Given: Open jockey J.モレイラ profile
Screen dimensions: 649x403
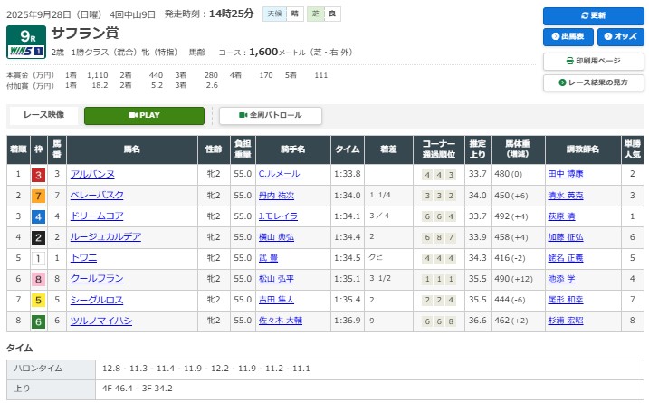Looking at the screenshot, I should [x=278, y=216].
